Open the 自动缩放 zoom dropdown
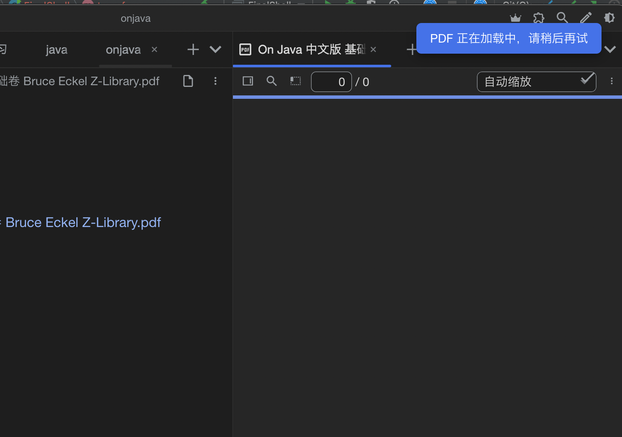This screenshot has height=437, width=622. pyautogui.click(x=536, y=82)
